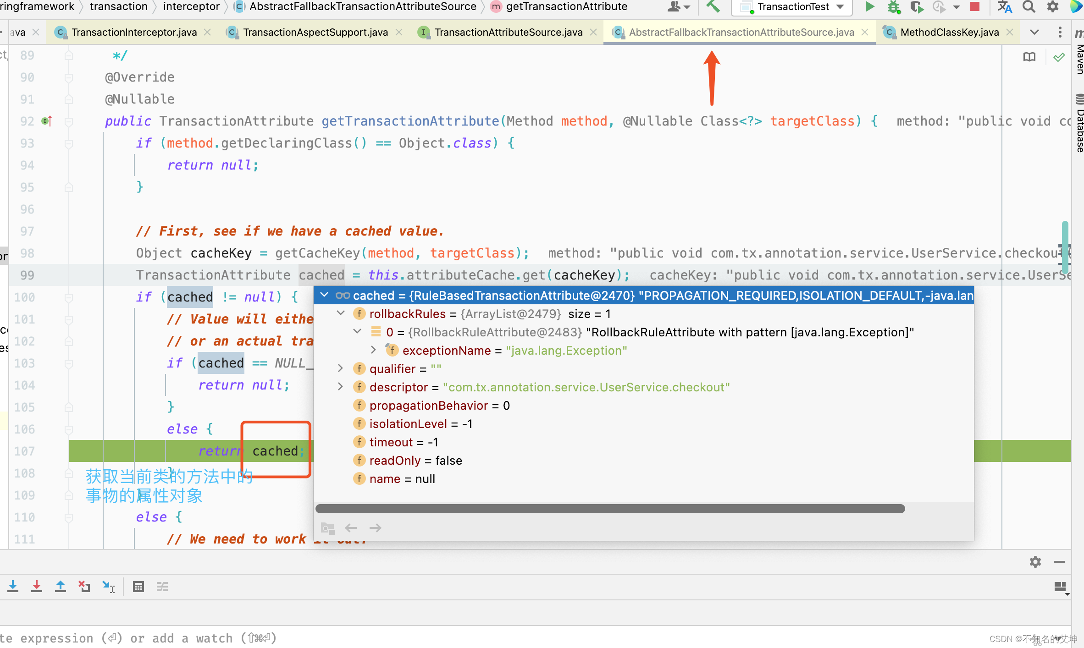
Task: Run TransactionTest with the green play button
Action: [x=869, y=6]
